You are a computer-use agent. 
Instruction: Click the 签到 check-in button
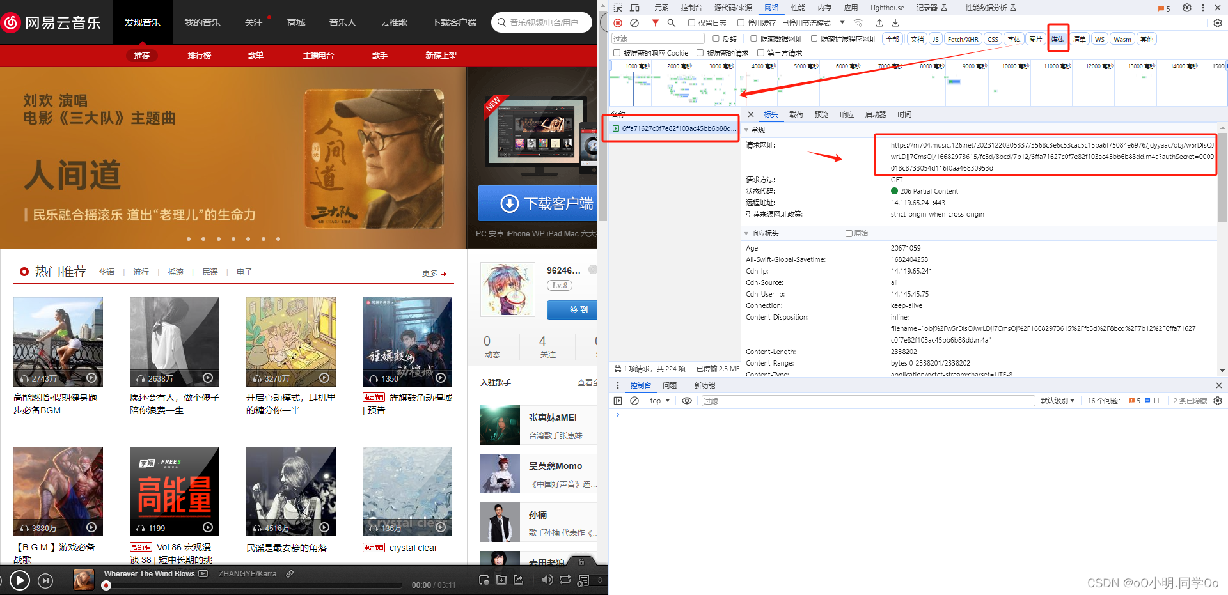coord(572,309)
